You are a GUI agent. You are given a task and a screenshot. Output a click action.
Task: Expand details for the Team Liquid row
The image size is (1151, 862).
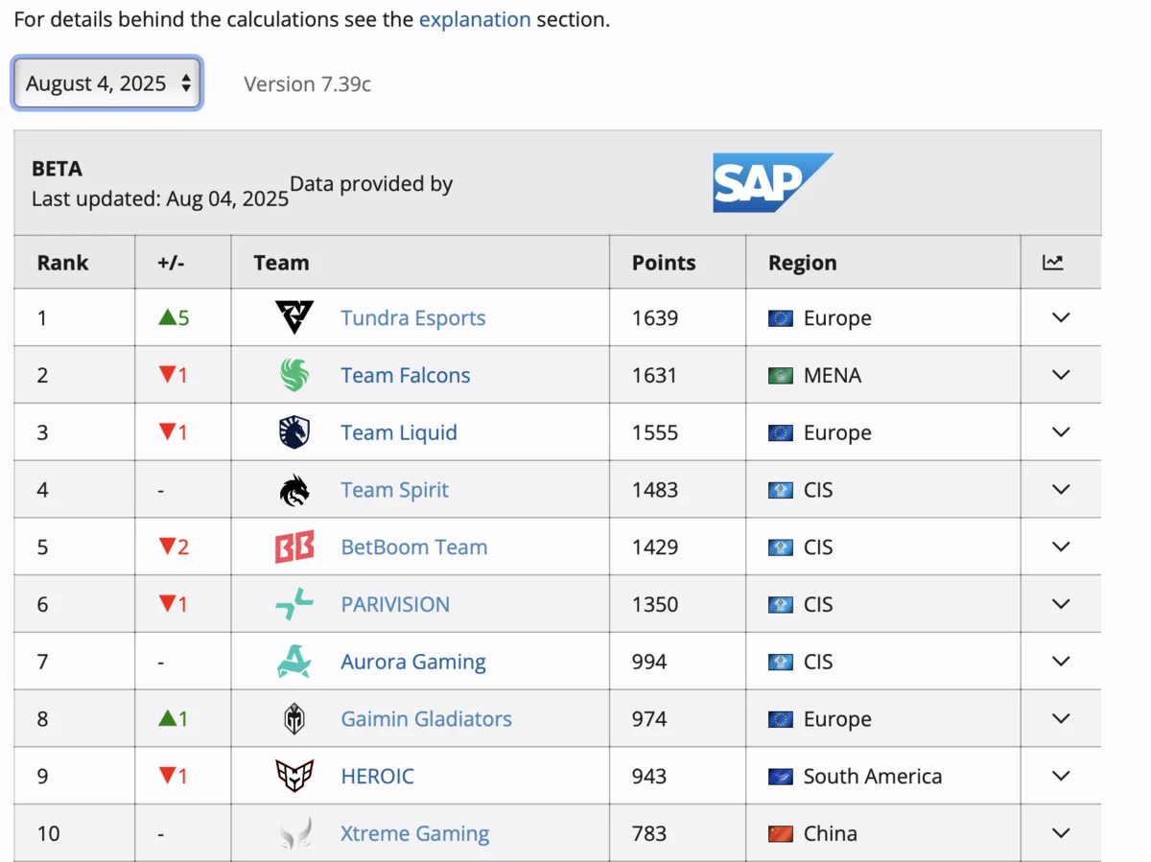(1060, 432)
